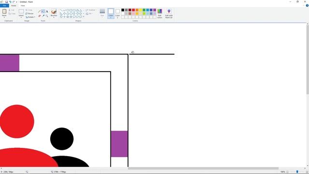Open Customize Quick Access Toolbar dropdown

16,2
